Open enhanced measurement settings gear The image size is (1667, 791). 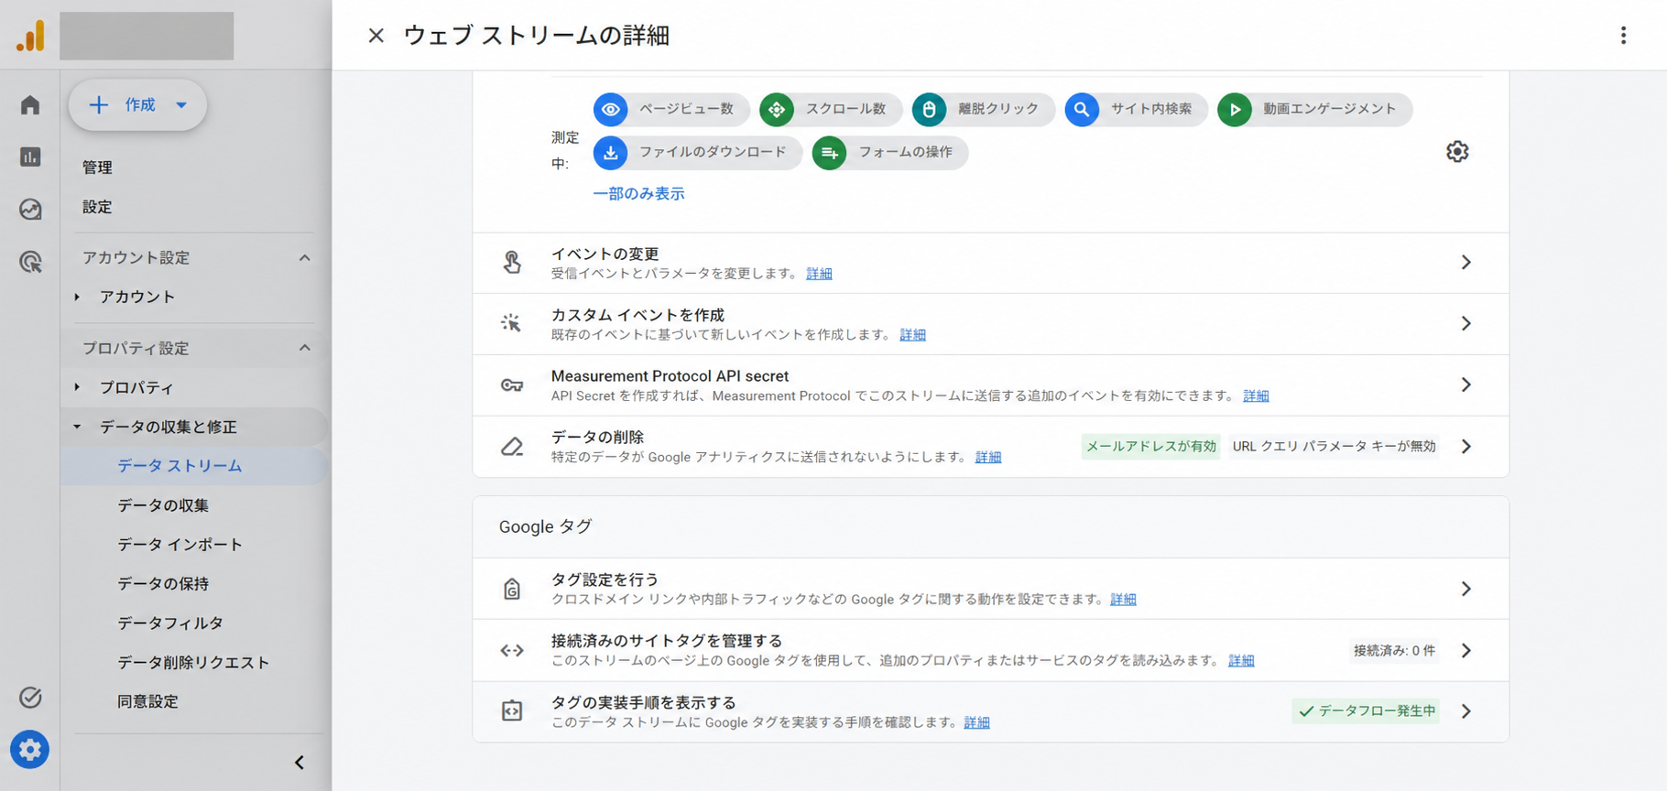[1457, 151]
